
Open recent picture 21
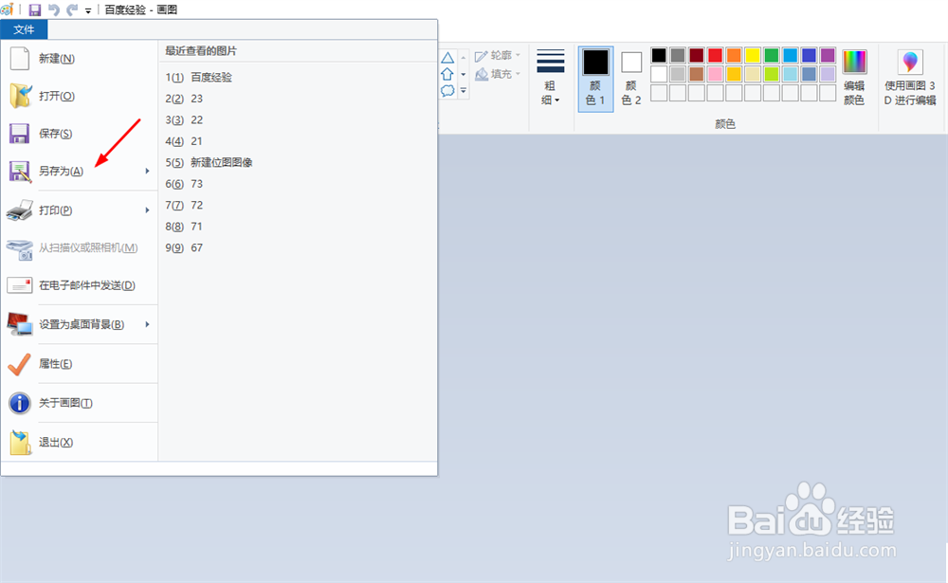pos(298,141)
